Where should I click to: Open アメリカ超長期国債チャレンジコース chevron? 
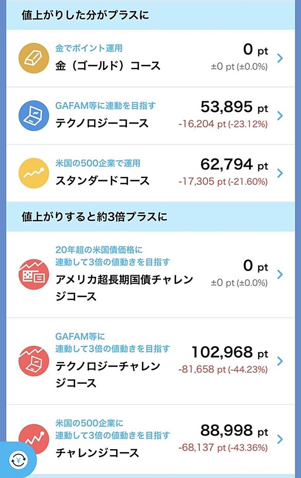tap(280, 274)
